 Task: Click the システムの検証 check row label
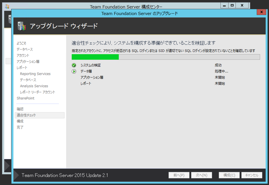click(x=90, y=65)
